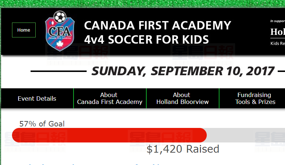
Task: Click the "4v4 SOCCER FOR KIDS" title line
Action: click(146, 39)
